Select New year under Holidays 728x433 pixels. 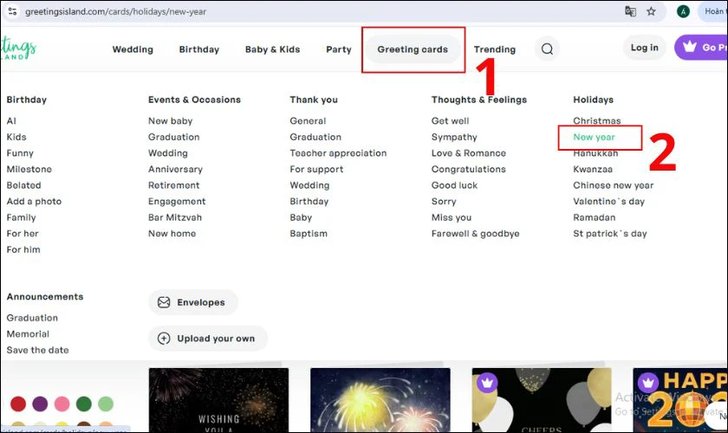[x=594, y=138]
